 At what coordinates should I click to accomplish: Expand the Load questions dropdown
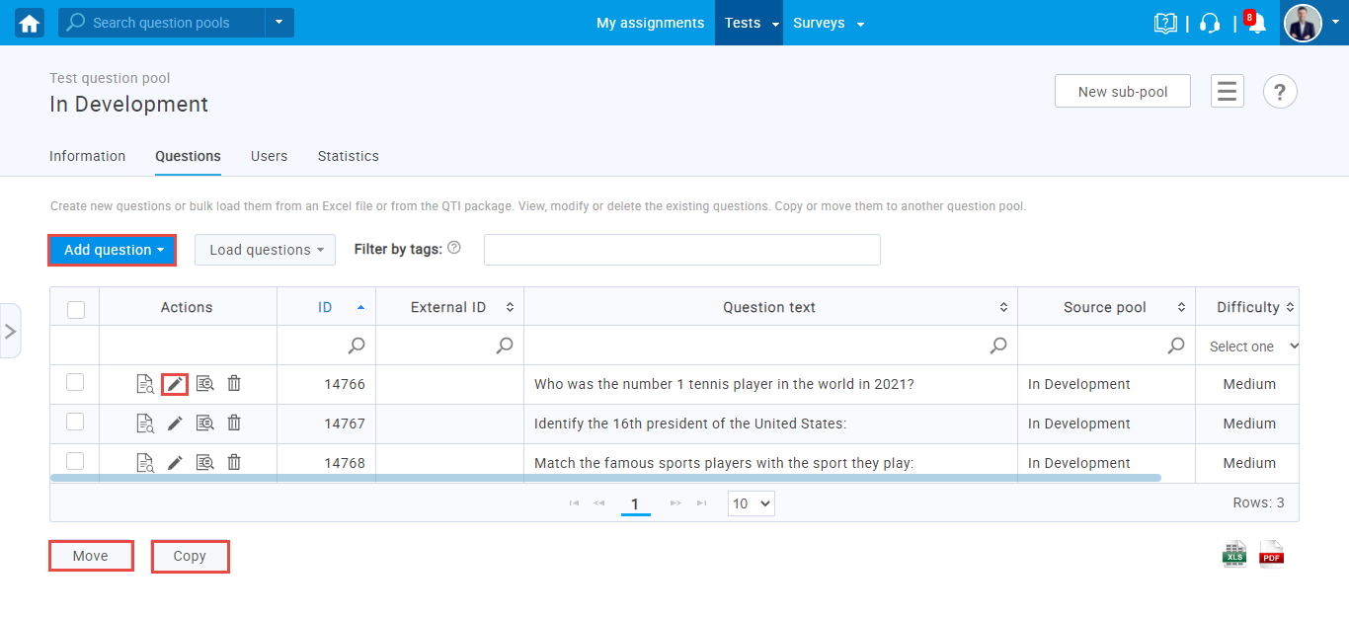[x=265, y=250]
